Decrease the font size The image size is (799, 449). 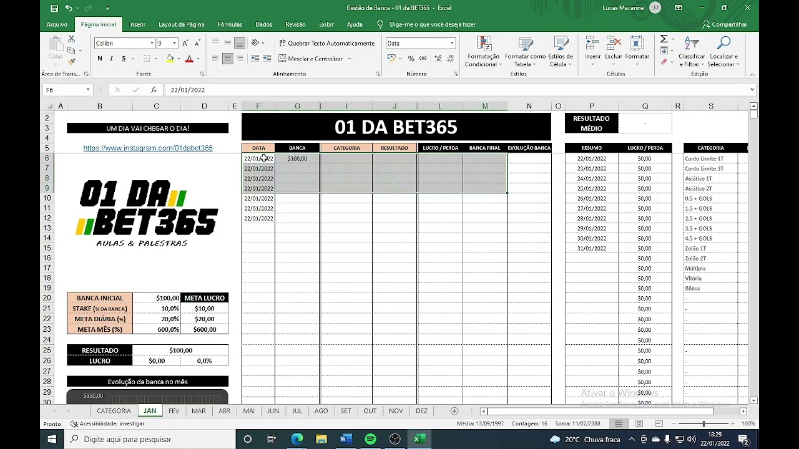tap(197, 43)
